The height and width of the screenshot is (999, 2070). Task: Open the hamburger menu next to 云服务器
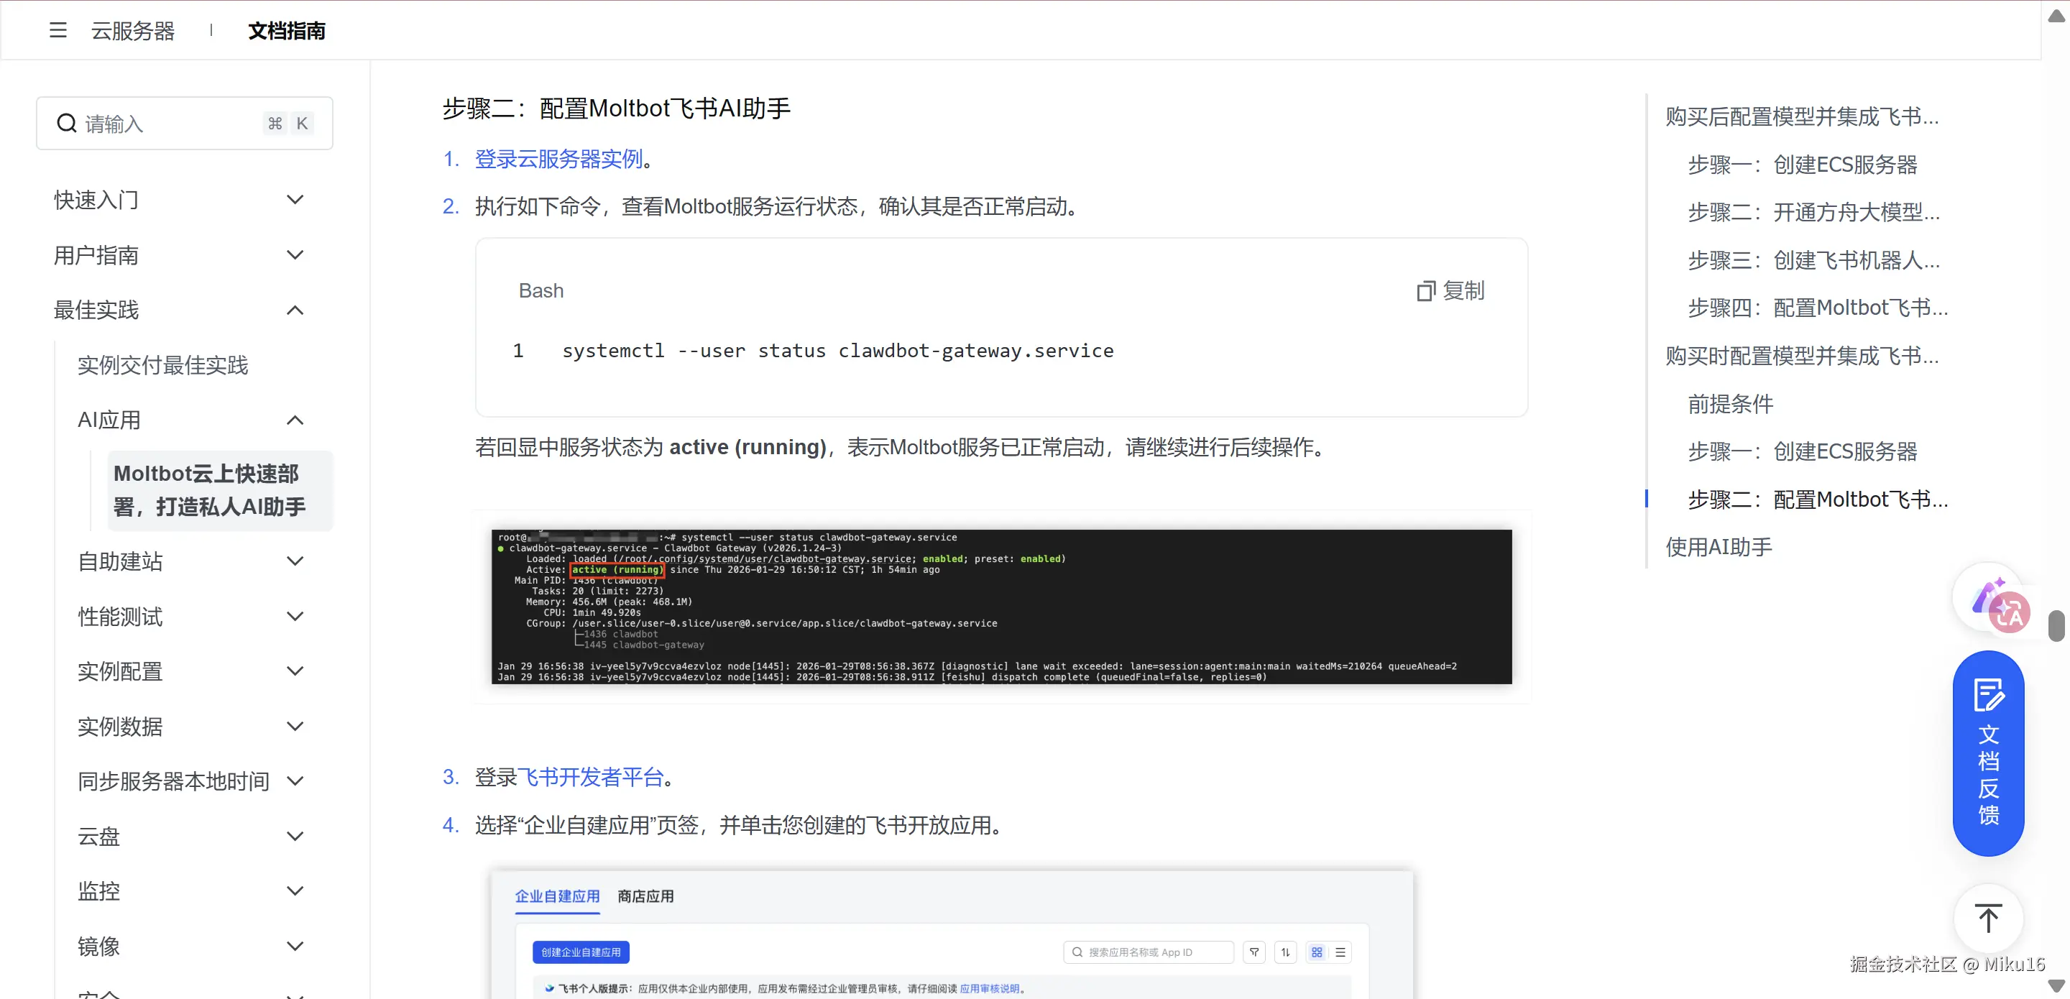pyautogui.click(x=57, y=30)
